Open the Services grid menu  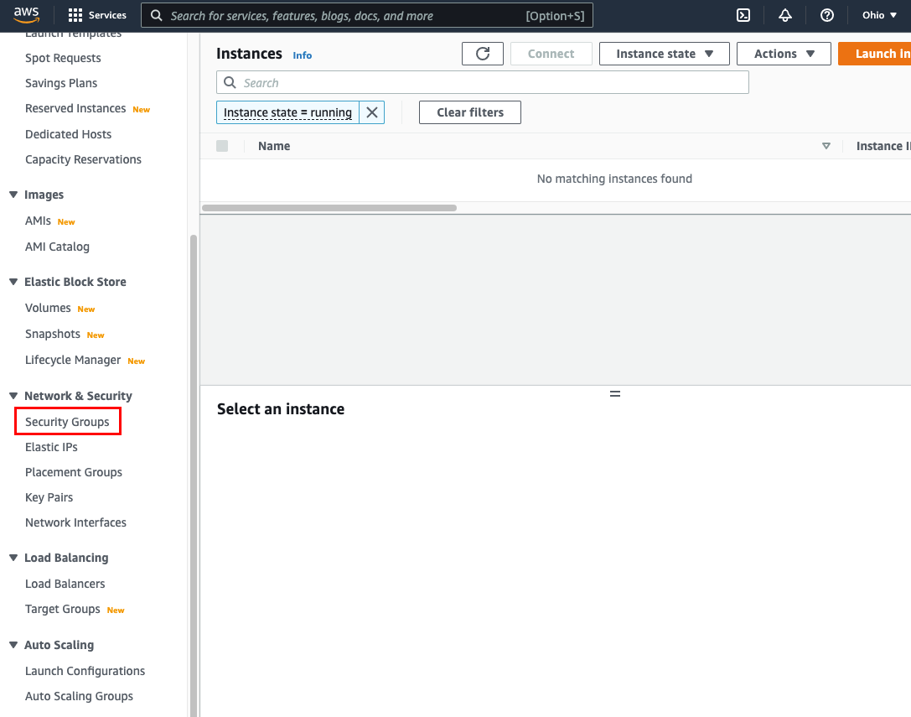96,15
